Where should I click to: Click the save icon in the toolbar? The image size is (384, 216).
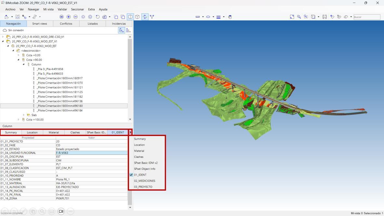click(x=17, y=17)
